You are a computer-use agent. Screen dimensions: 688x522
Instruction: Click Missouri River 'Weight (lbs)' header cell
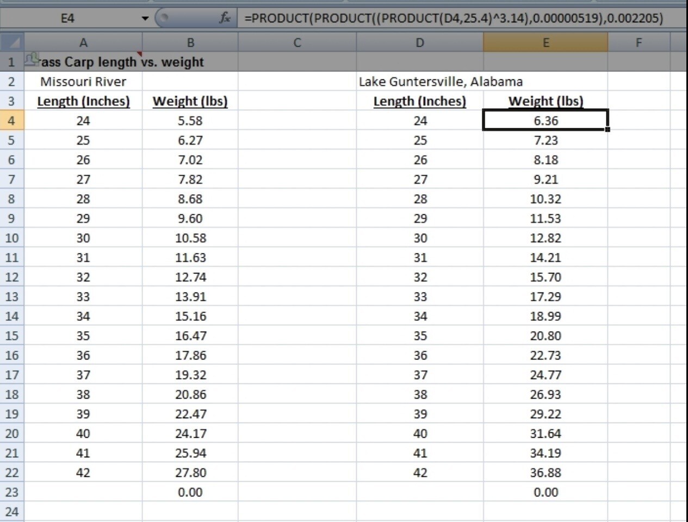(190, 101)
